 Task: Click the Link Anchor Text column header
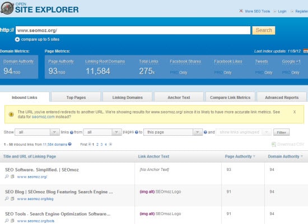pos(153,156)
